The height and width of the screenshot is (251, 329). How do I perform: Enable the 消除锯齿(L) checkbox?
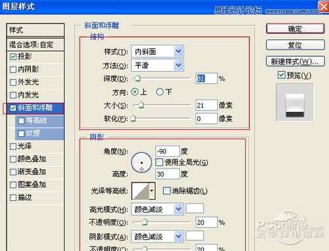pos(166,190)
